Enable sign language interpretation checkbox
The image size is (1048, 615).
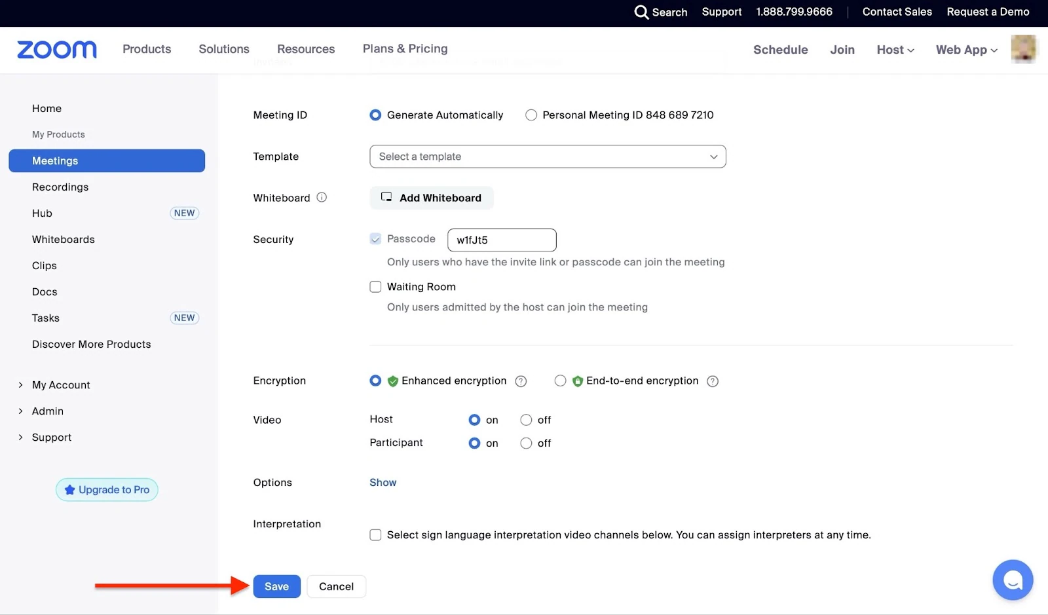(375, 535)
